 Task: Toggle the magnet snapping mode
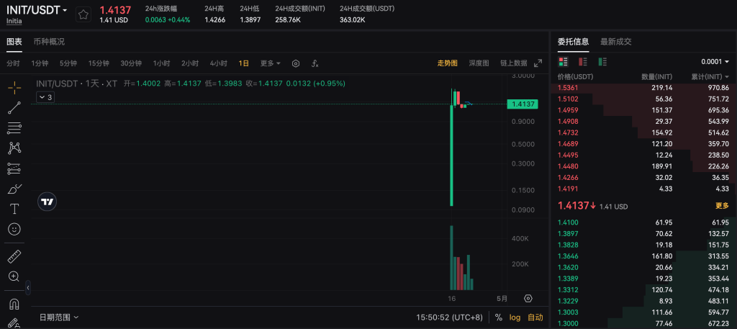[14, 304]
